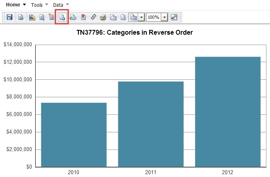Expand the grid view dropdown arrow
This screenshot has width=270, height=177.
pyautogui.click(x=141, y=18)
